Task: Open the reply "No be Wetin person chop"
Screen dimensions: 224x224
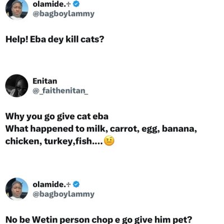Action: pos(99,220)
